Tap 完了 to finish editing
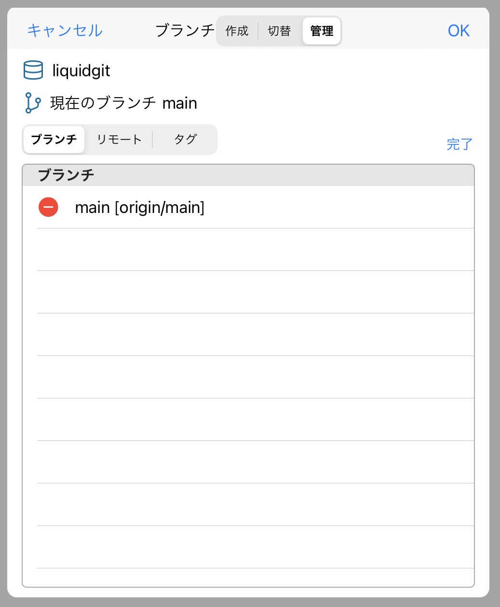500x607 pixels. click(x=459, y=144)
